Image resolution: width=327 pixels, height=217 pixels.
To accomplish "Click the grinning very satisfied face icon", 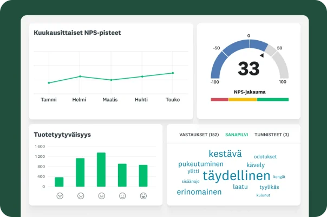I will 143,196.
